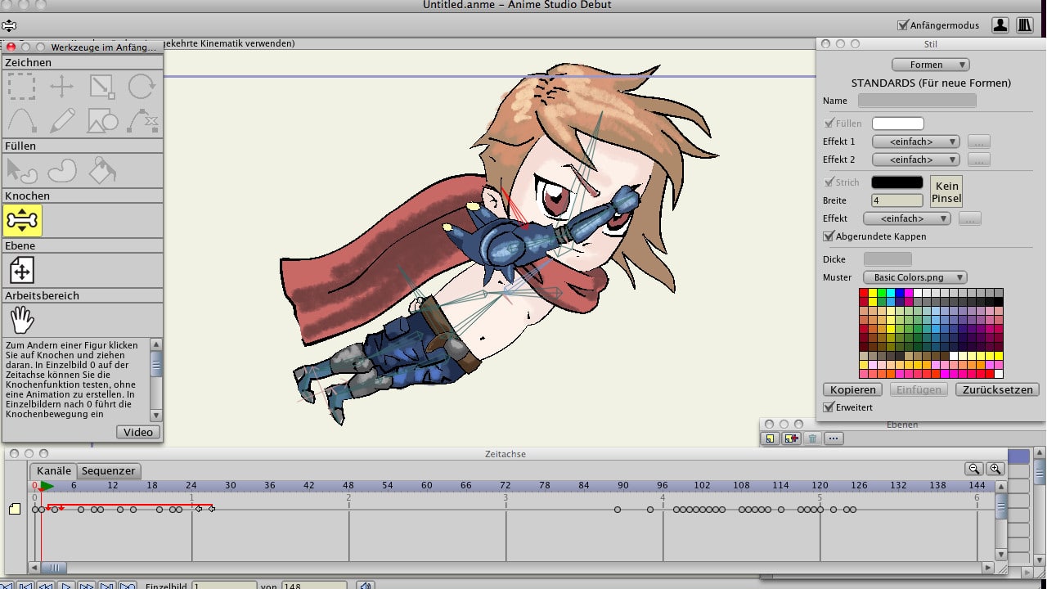Click the keyframe at frame 90
The width and height of the screenshot is (1047, 589).
point(618,510)
